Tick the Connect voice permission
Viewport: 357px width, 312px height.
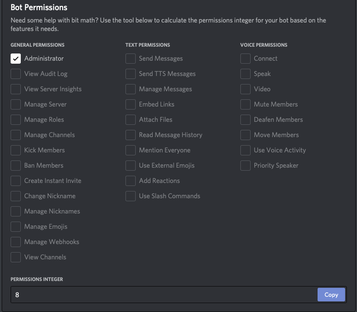(x=245, y=59)
